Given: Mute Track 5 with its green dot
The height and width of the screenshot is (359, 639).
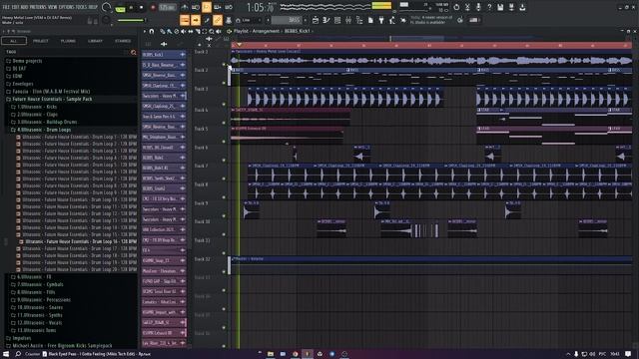Looking at the screenshot, I should click(x=224, y=142).
